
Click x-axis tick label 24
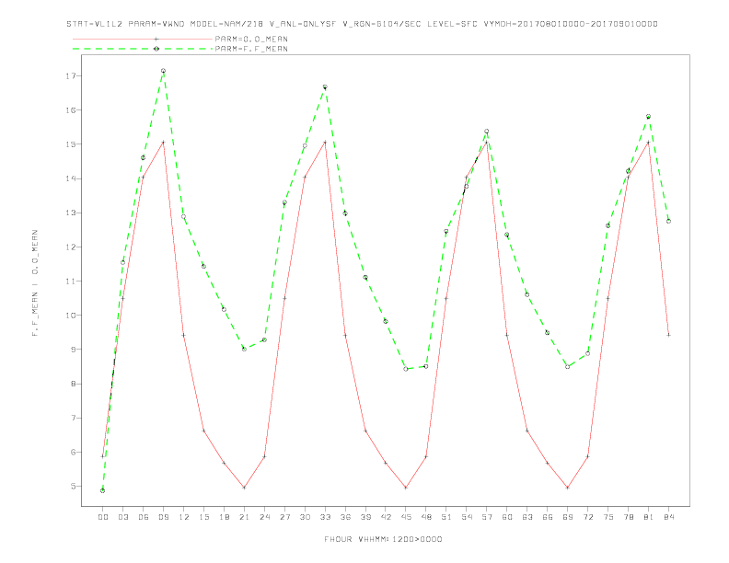click(264, 517)
